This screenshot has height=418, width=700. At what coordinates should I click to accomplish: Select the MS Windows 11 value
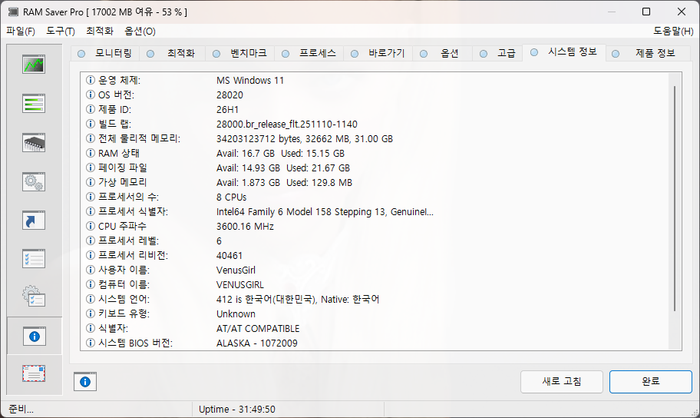click(250, 81)
